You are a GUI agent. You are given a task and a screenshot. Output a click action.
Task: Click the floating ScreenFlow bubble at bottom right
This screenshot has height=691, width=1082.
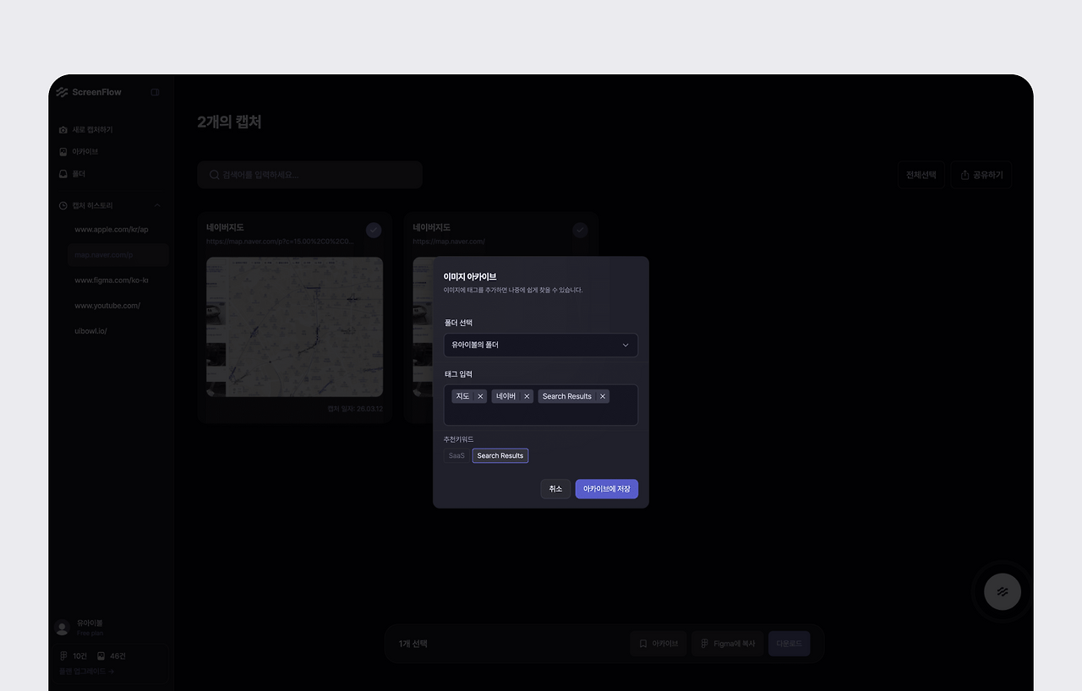coord(1002,591)
